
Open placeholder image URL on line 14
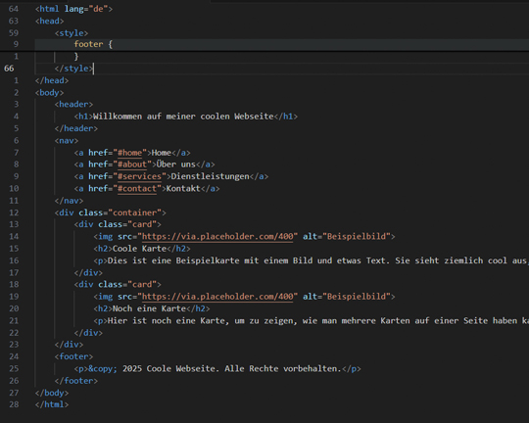[217, 237]
